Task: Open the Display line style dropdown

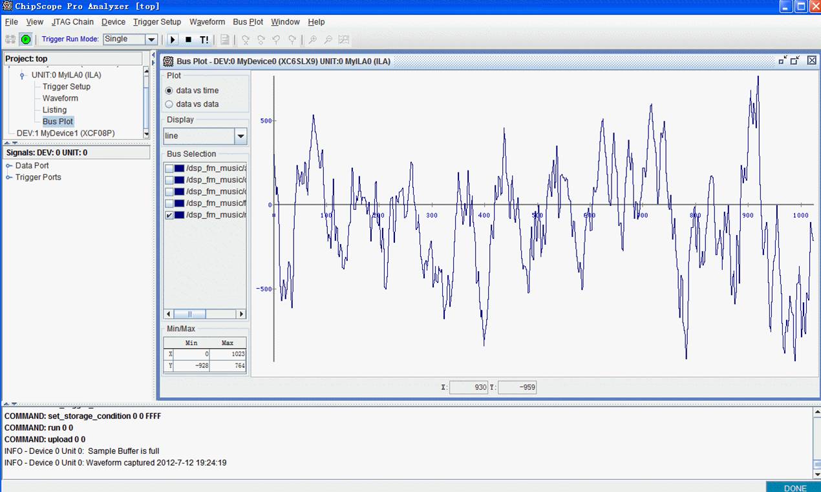Action: click(x=240, y=136)
